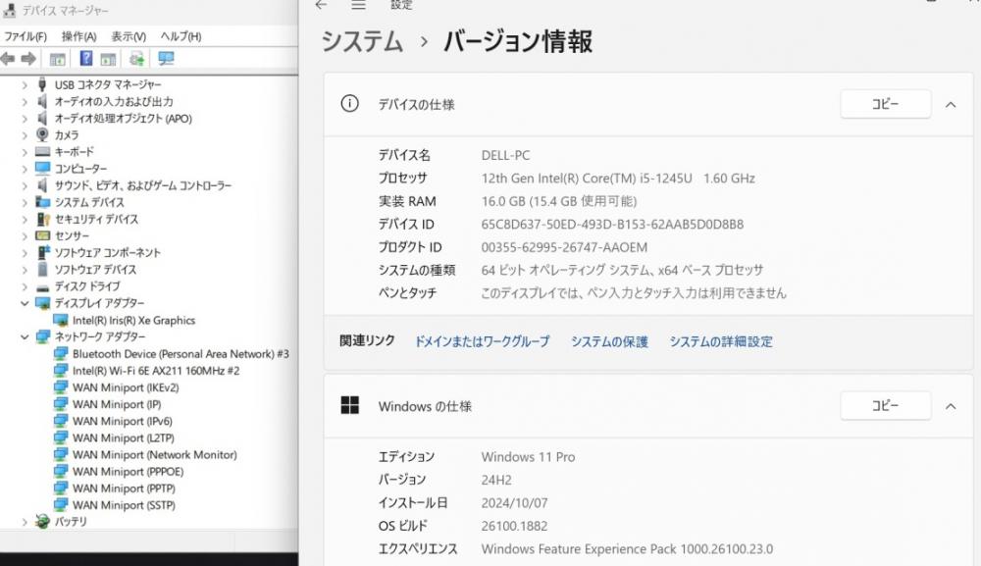Viewport: 981px width, 566px height.
Task: Click the version value 24H2
Action: 496,481
